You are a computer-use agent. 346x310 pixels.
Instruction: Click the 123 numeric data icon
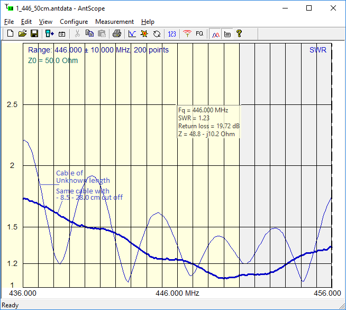pos(172,33)
